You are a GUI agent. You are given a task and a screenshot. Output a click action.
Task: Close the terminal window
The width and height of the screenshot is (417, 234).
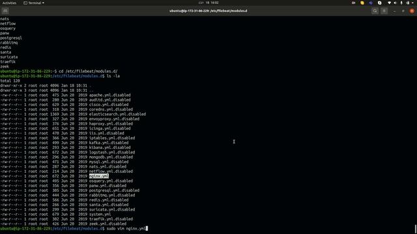(412, 11)
